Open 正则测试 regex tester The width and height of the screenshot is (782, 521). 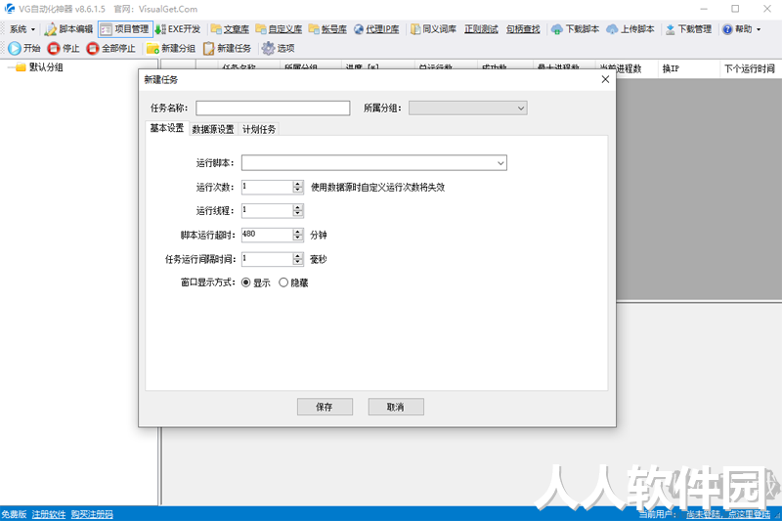click(x=481, y=29)
